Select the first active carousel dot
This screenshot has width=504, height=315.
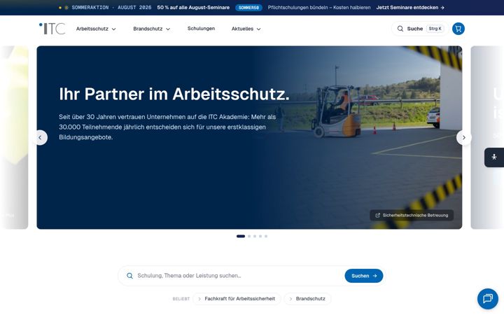click(x=241, y=237)
